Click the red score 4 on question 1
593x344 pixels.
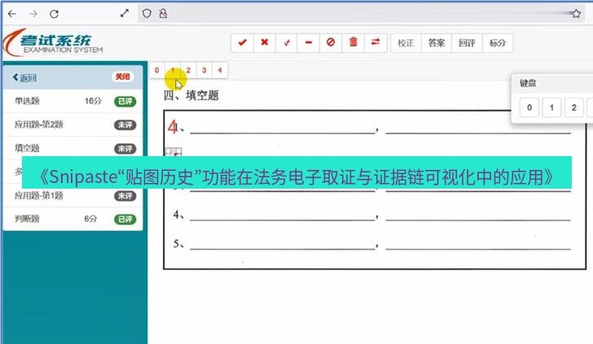pos(173,127)
